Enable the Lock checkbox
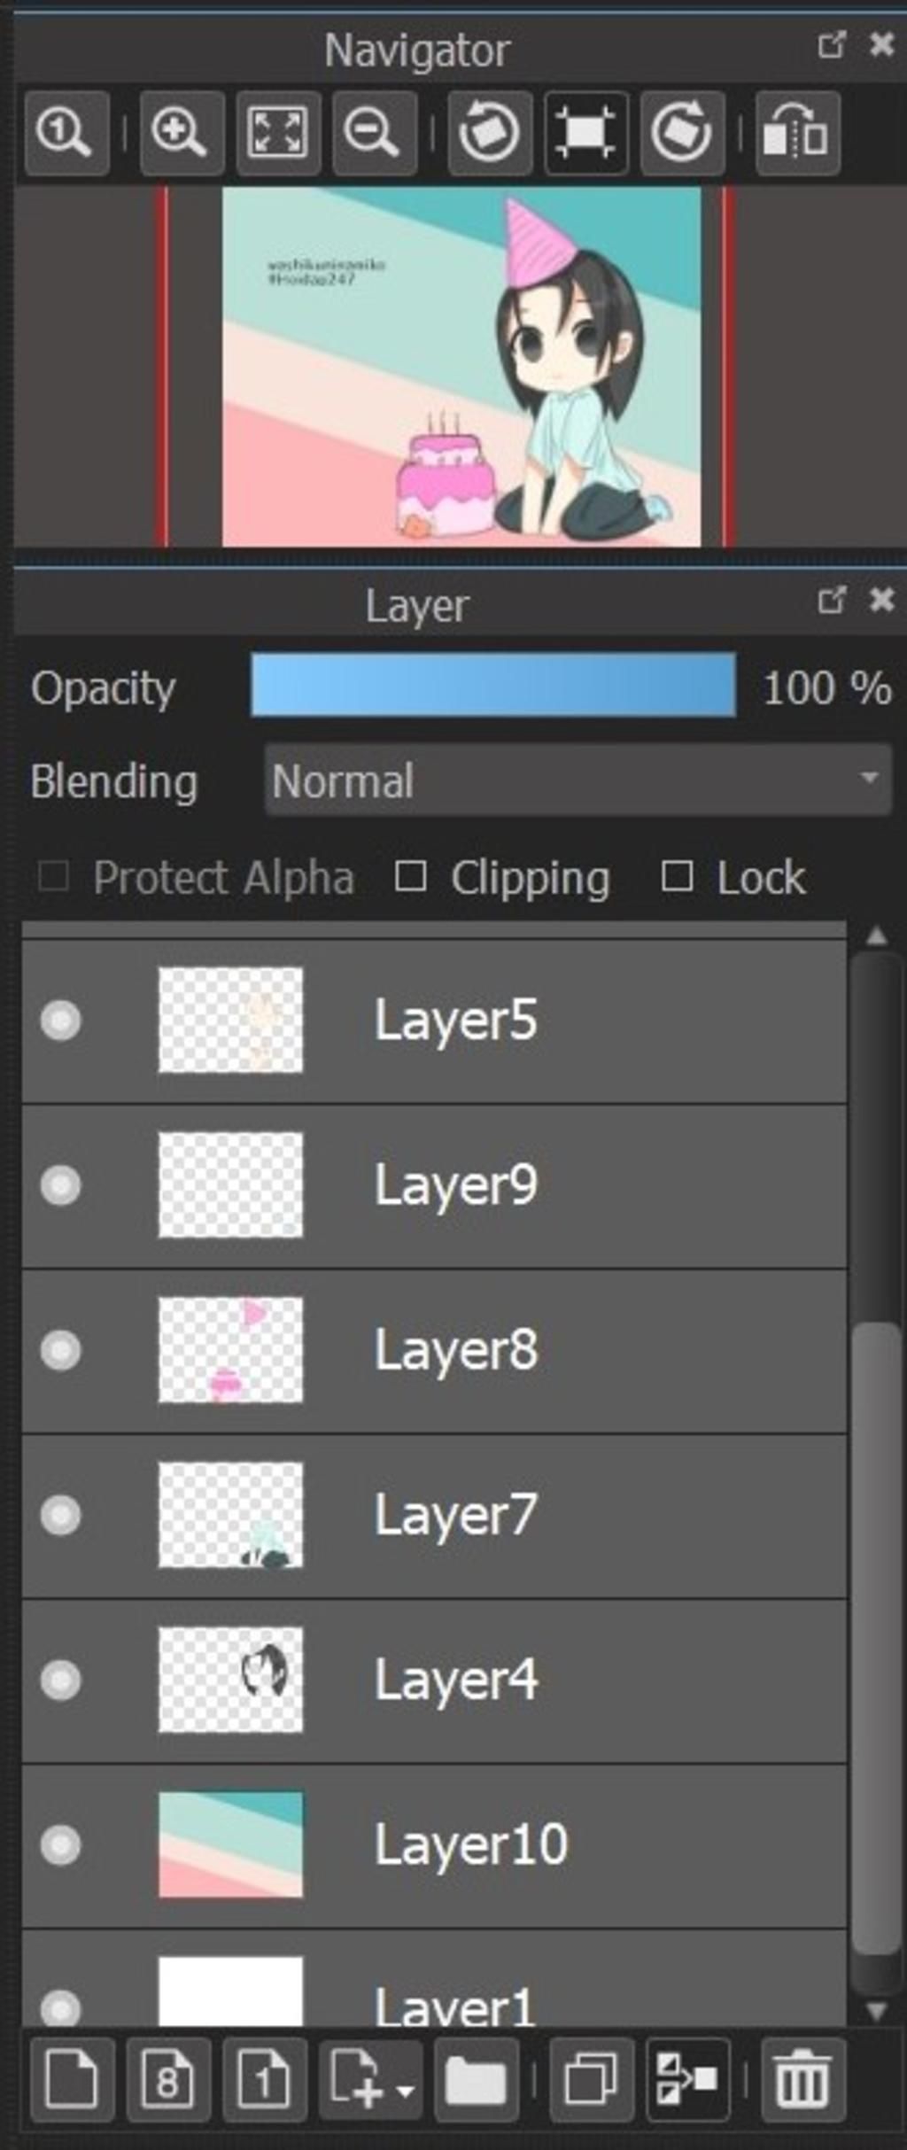 point(678,877)
